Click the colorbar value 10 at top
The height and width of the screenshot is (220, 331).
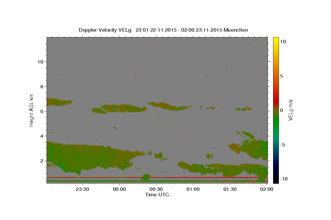(x=283, y=41)
